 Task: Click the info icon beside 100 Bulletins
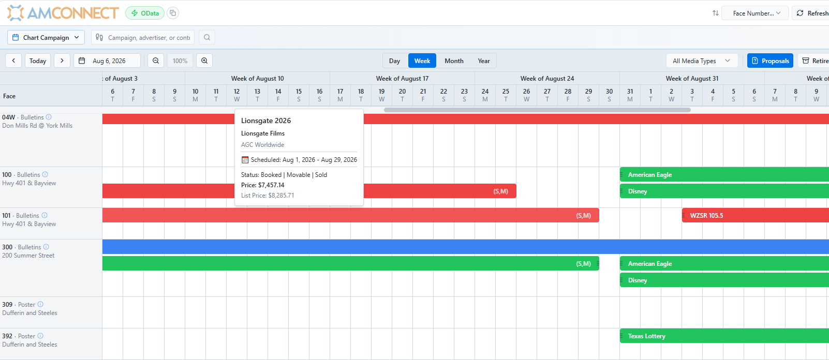[x=45, y=174]
